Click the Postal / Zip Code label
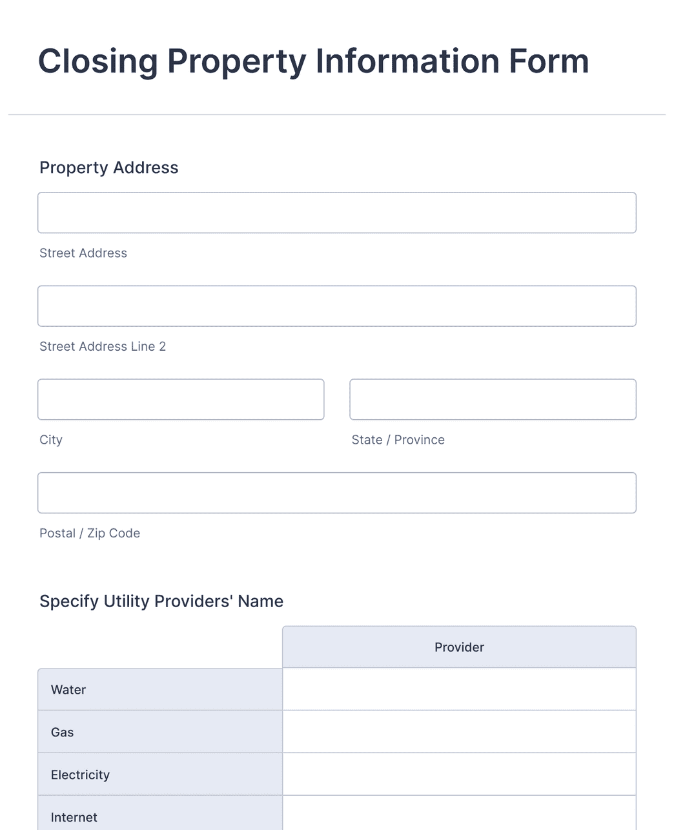 [89, 533]
